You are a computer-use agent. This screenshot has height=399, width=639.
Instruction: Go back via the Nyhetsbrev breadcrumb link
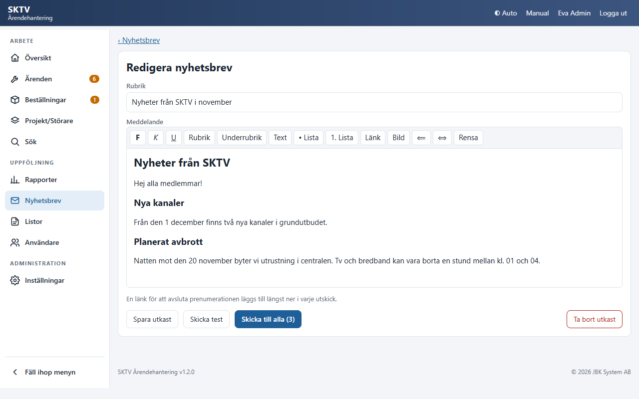(139, 40)
